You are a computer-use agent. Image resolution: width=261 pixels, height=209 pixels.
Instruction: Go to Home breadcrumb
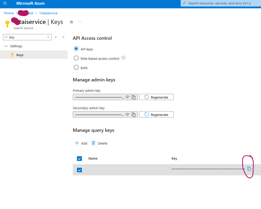(x=9, y=13)
